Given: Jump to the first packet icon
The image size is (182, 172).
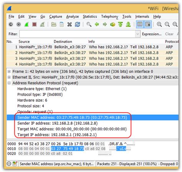Looking at the screenshot, I should click(x=121, y=24).
